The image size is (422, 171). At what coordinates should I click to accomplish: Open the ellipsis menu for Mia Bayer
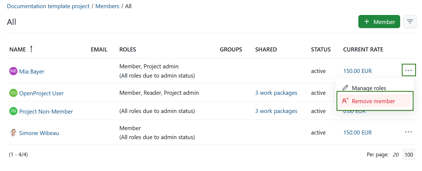point(409,70)
